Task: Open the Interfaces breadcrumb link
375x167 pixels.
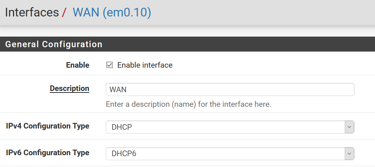Action: click(32, 12)
